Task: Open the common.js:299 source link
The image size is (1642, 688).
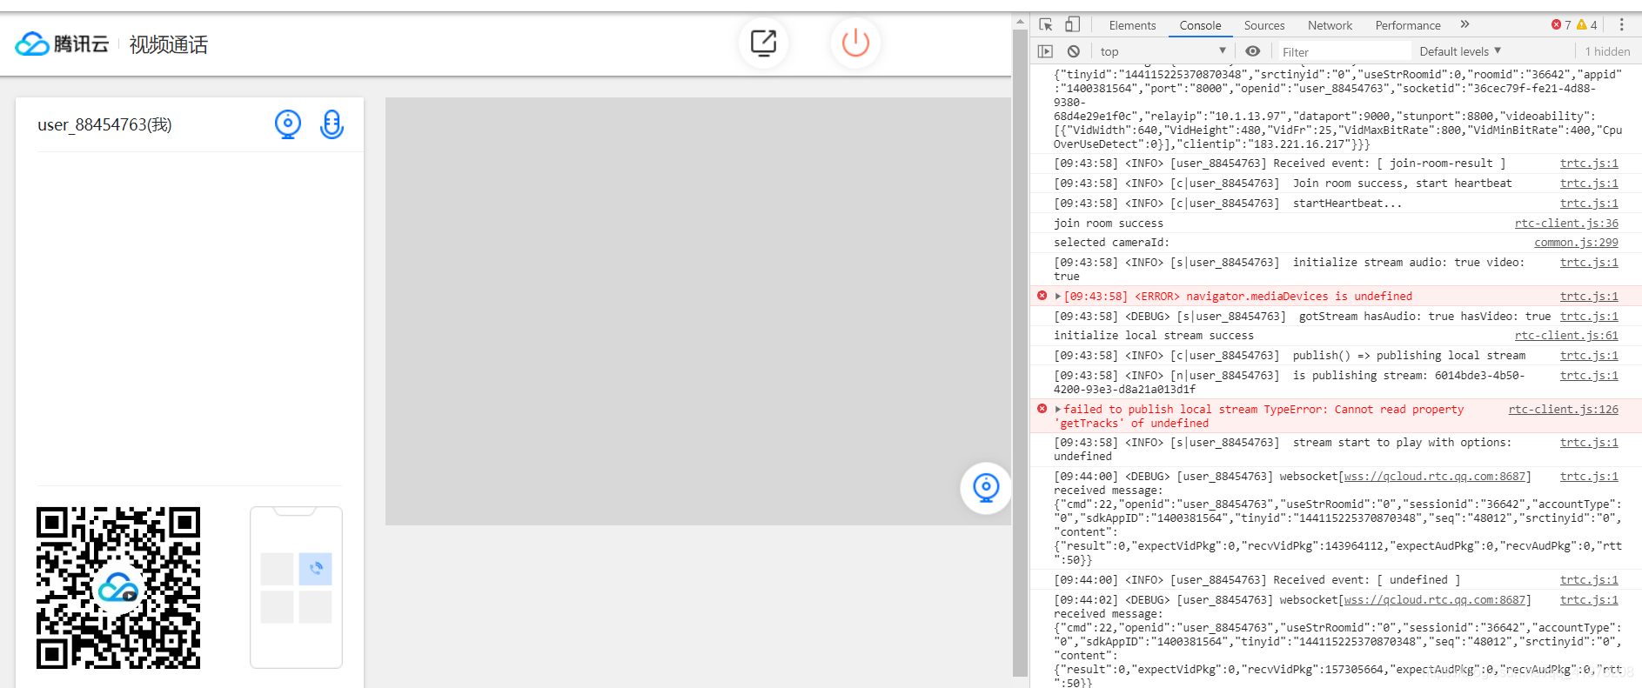Action: pos(1576,243)
